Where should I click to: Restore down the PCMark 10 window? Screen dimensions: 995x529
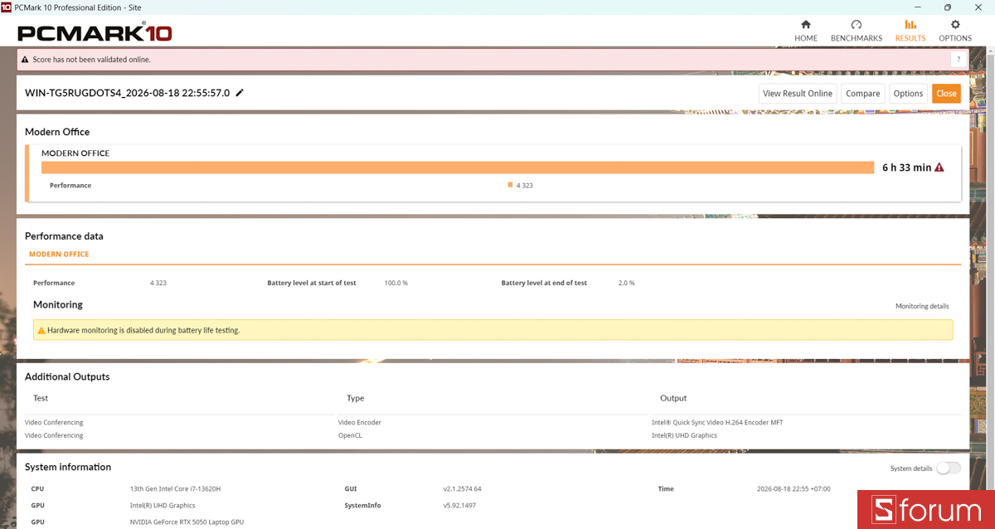948,7
